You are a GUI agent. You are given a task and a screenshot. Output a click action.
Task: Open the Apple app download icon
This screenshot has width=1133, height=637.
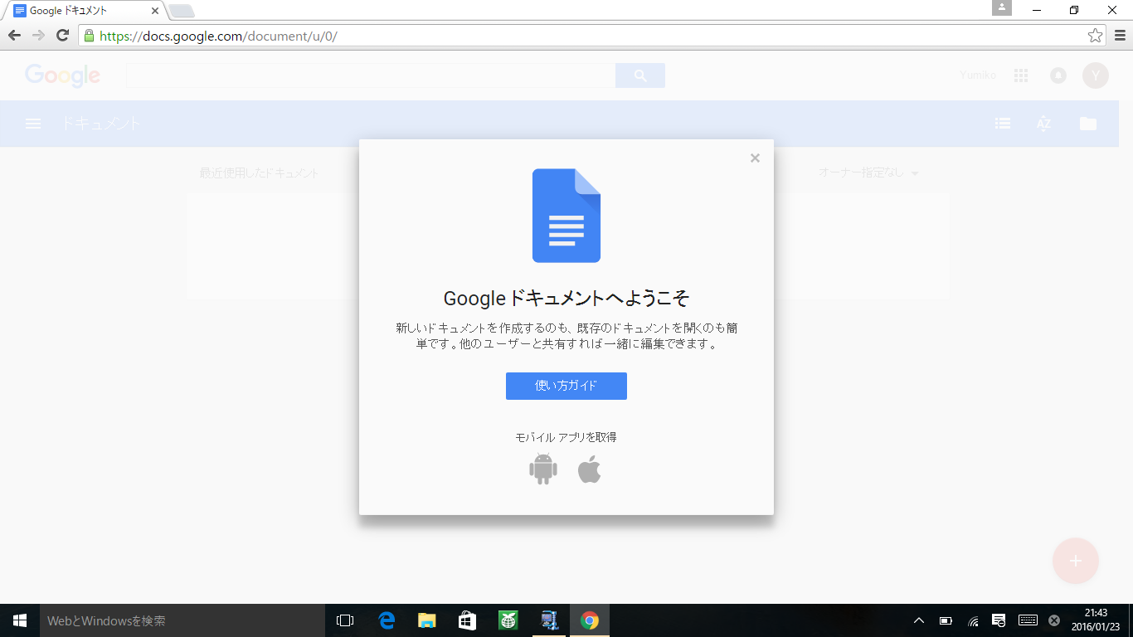[x=589, y=469]
